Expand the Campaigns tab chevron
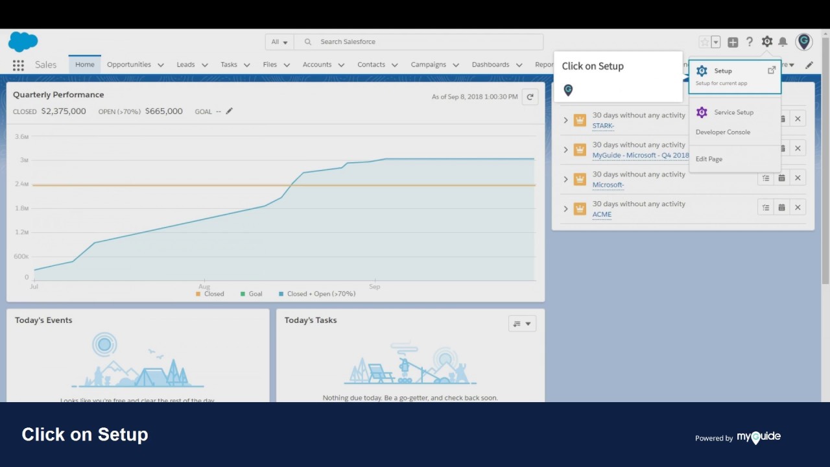This screenshot has height=467, width=830. pos(456,65)
